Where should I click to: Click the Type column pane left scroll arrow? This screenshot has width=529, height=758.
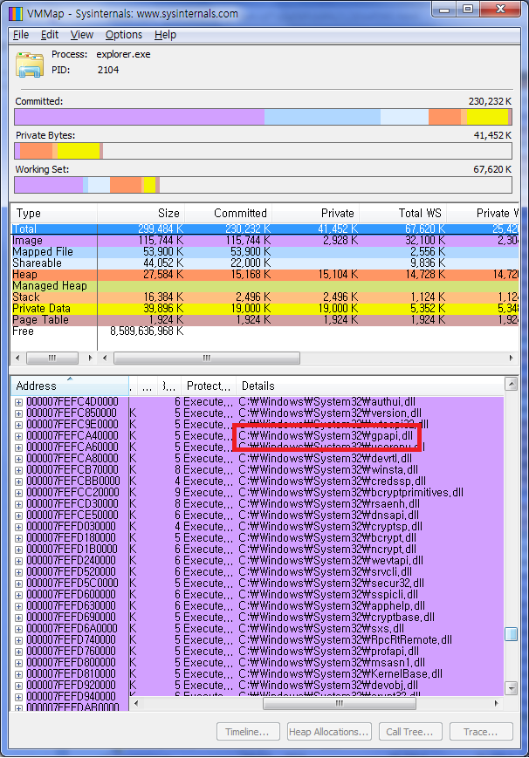(x=18, y=359)
